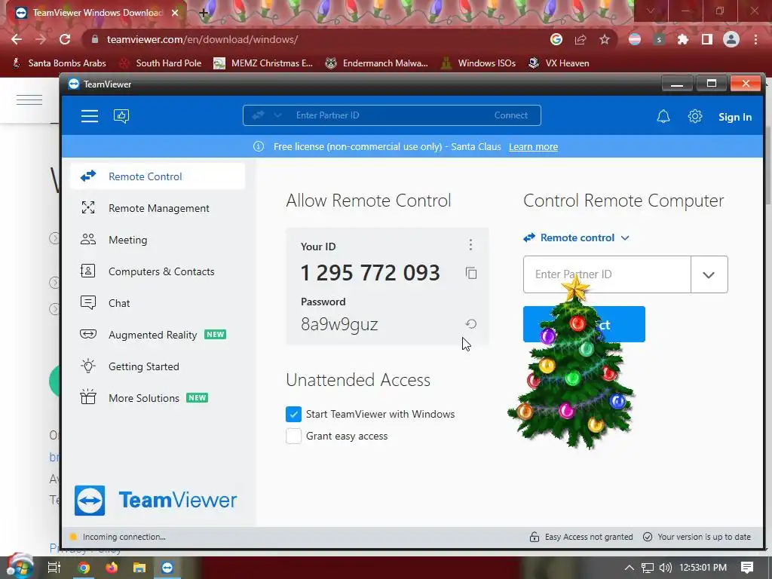Open the feedback icon in TeamViewer header
The width and height of the screenshot is (772, 579).
coord(121,116)
